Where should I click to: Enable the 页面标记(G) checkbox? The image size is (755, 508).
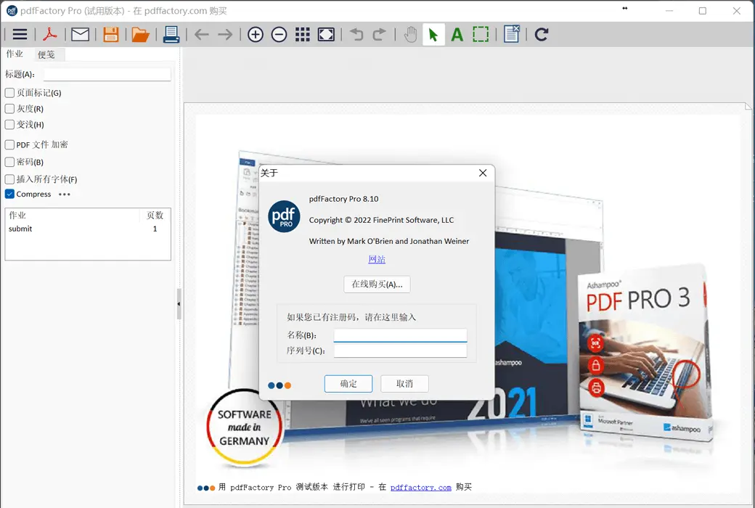pos(9,92)
